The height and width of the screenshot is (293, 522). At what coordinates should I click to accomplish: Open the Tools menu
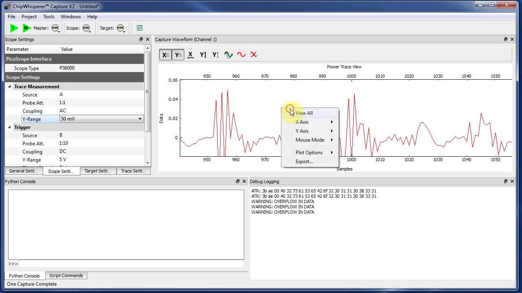pos(49,17)
